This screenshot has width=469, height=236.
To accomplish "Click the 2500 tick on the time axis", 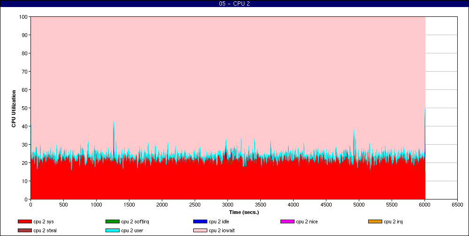I will [x=195, y=205].
